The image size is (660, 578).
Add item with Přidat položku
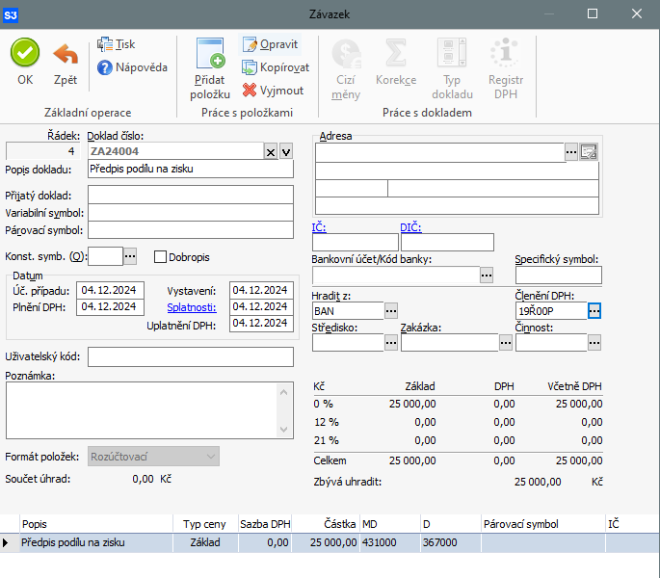(210, 68)
